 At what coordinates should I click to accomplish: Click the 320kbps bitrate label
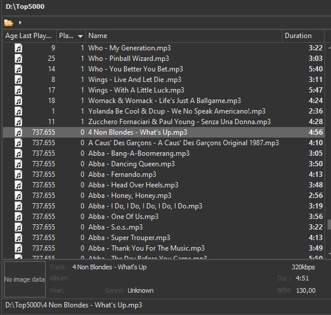303,267
